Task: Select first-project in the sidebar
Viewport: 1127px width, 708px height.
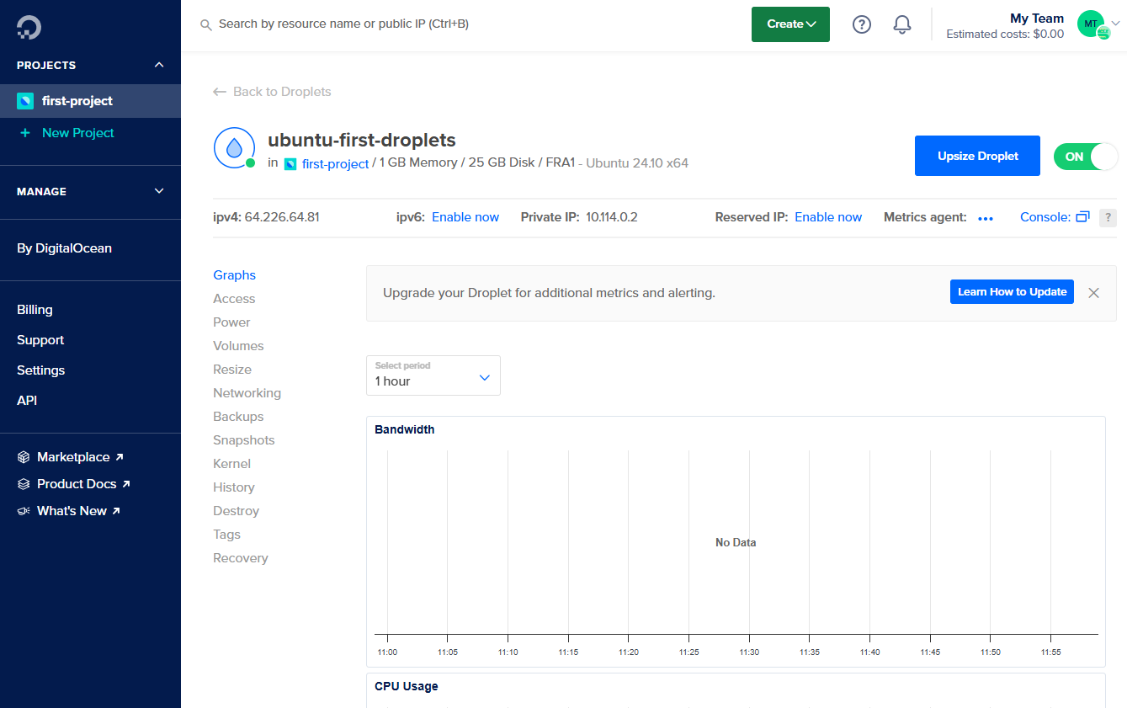Action: 90,101
